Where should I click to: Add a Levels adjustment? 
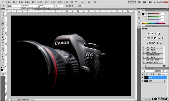point(152,34)
